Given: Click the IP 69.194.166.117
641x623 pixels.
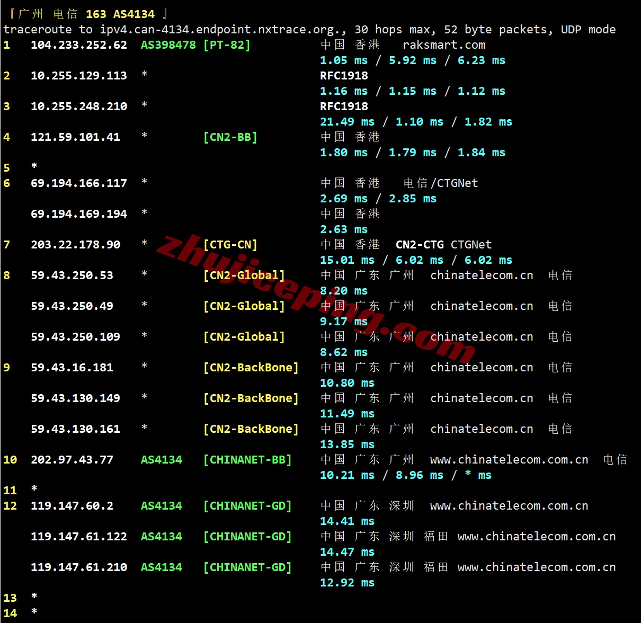Looking at the screenshot, I should coord(79,183).
